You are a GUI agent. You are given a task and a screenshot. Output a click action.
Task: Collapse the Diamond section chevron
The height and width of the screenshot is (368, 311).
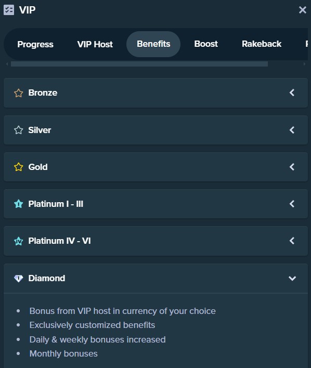[x=292, y=279]
